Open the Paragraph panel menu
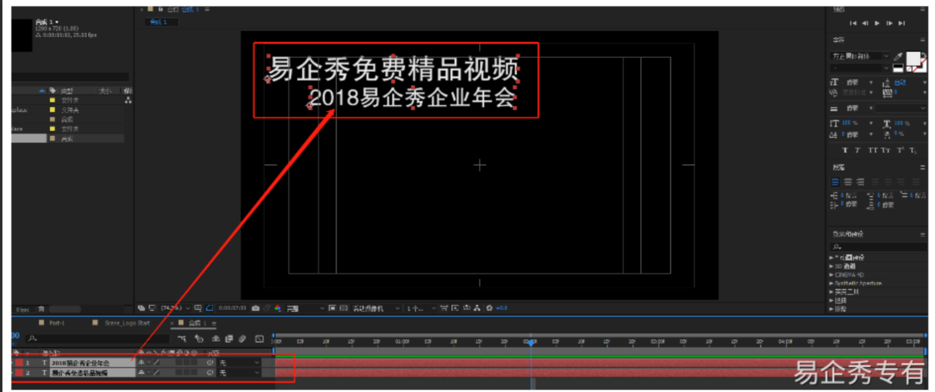This screenshot has height=392, width=935. 923,167
